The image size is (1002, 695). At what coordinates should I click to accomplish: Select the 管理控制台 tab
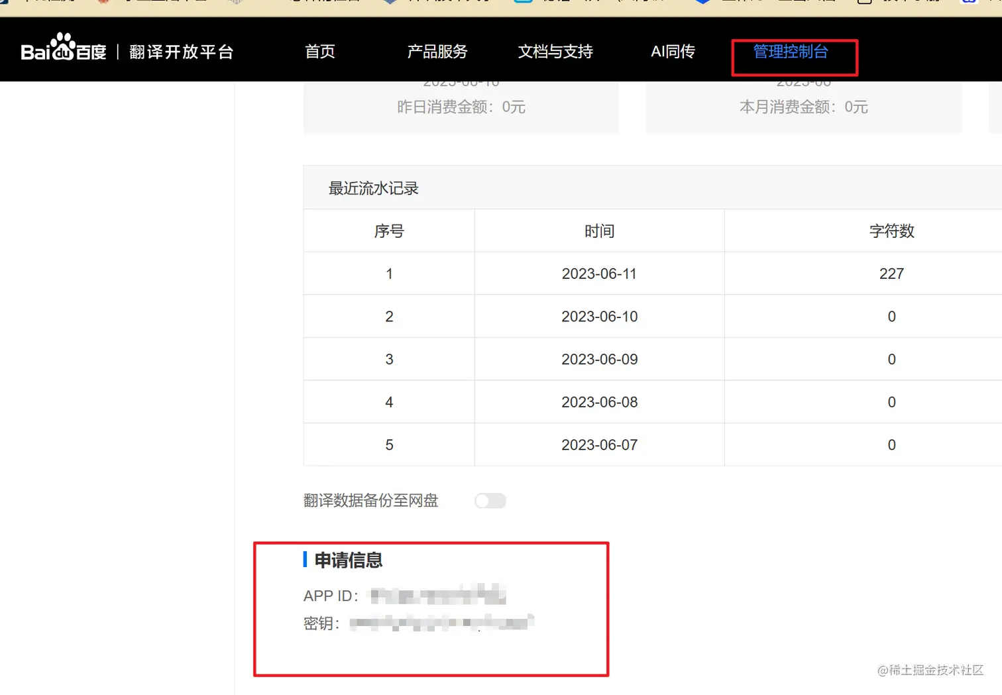point(791,52)
